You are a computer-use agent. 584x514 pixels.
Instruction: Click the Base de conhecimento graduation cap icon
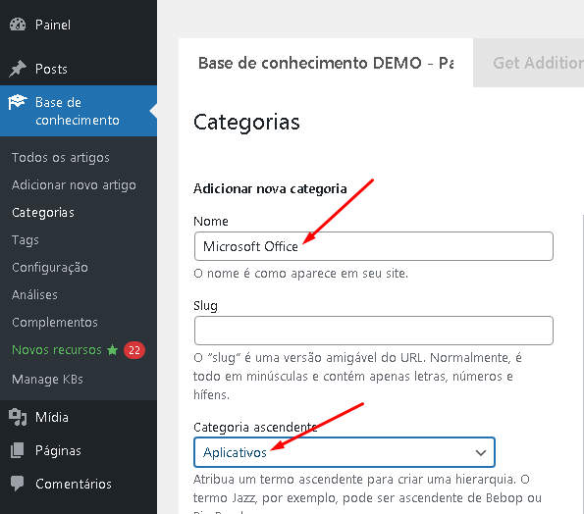18,102
